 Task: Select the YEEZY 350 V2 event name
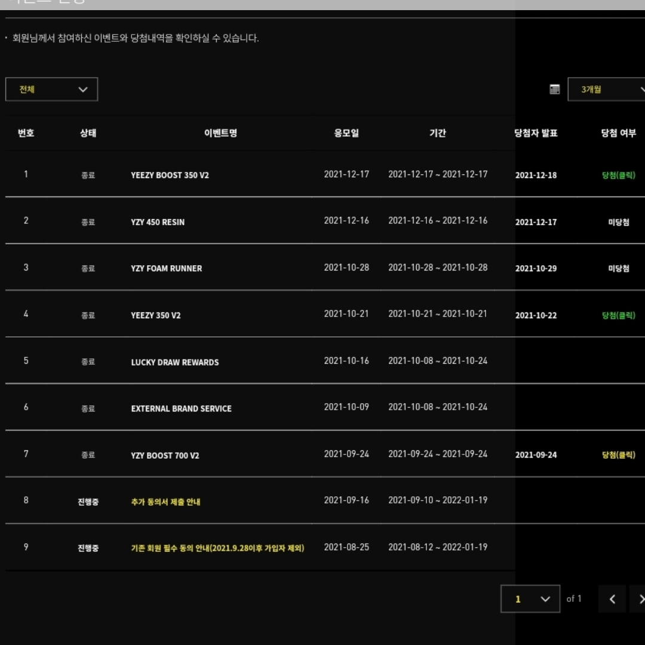click(x=155, y=315)
